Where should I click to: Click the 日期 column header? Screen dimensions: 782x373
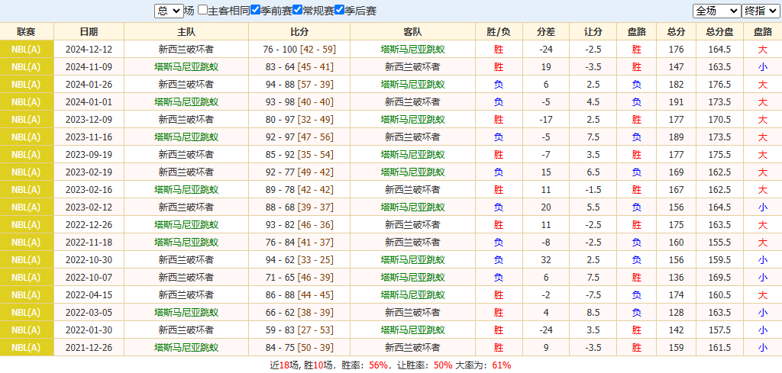click(x=89, y=32)
